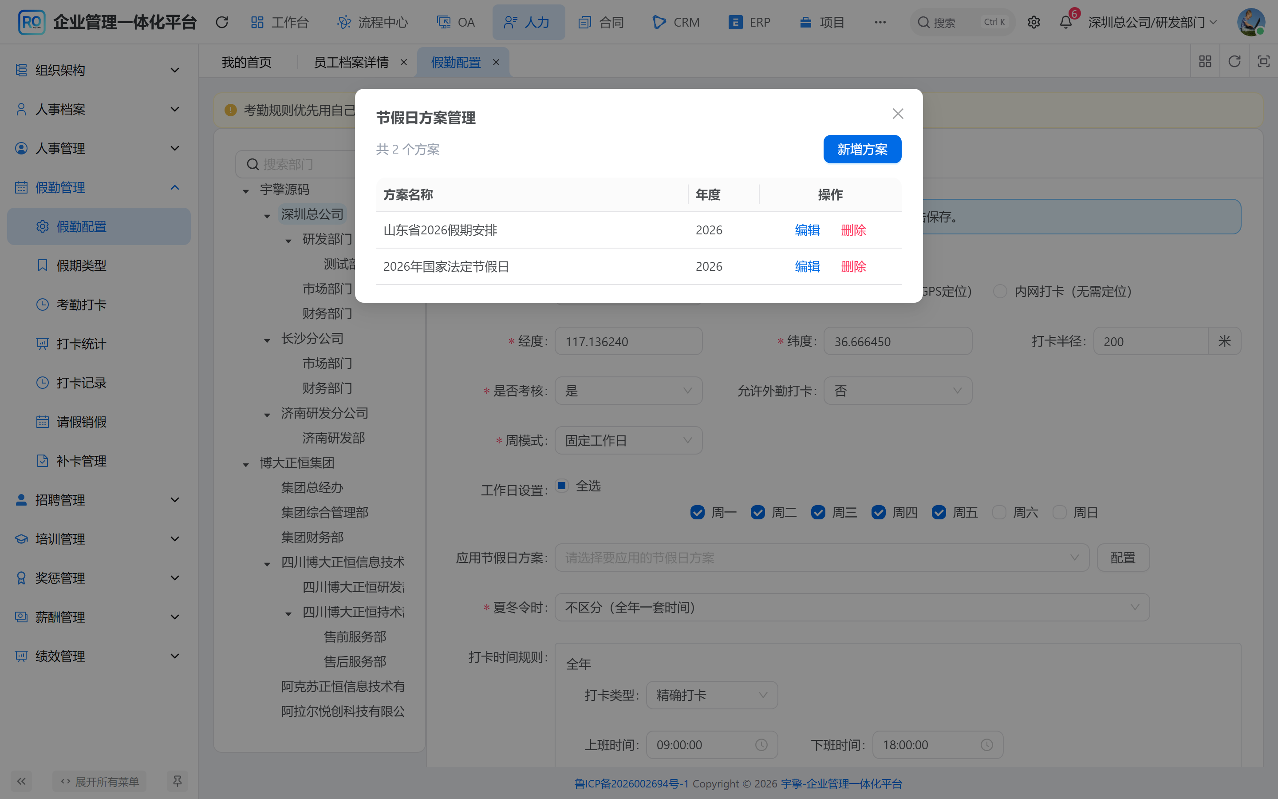Click the refresh icon beside platform title
The width and height of the screenshot is (1278, 799).
(222, 22)
